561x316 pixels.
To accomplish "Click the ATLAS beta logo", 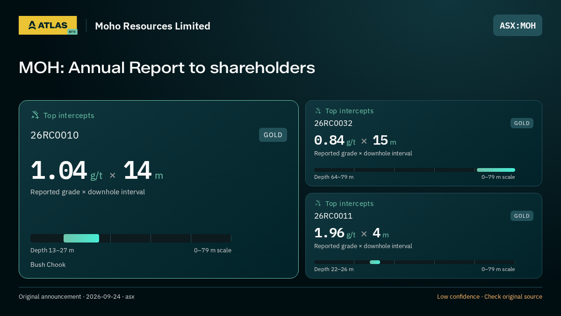I will (48, 25).
